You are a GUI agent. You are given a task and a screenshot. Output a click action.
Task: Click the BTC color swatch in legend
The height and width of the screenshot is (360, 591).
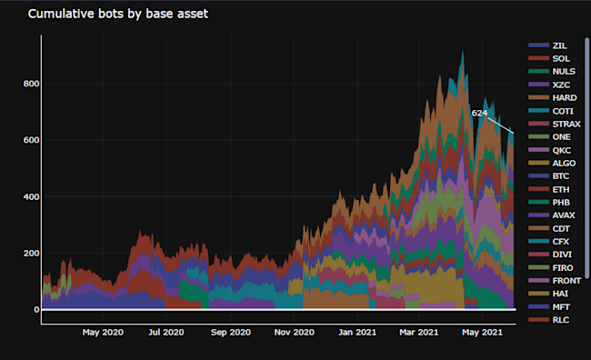coord(538,176)
